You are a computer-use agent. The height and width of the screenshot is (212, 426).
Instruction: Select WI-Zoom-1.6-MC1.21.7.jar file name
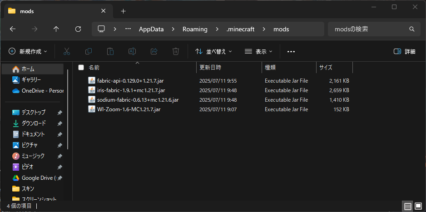130,109
